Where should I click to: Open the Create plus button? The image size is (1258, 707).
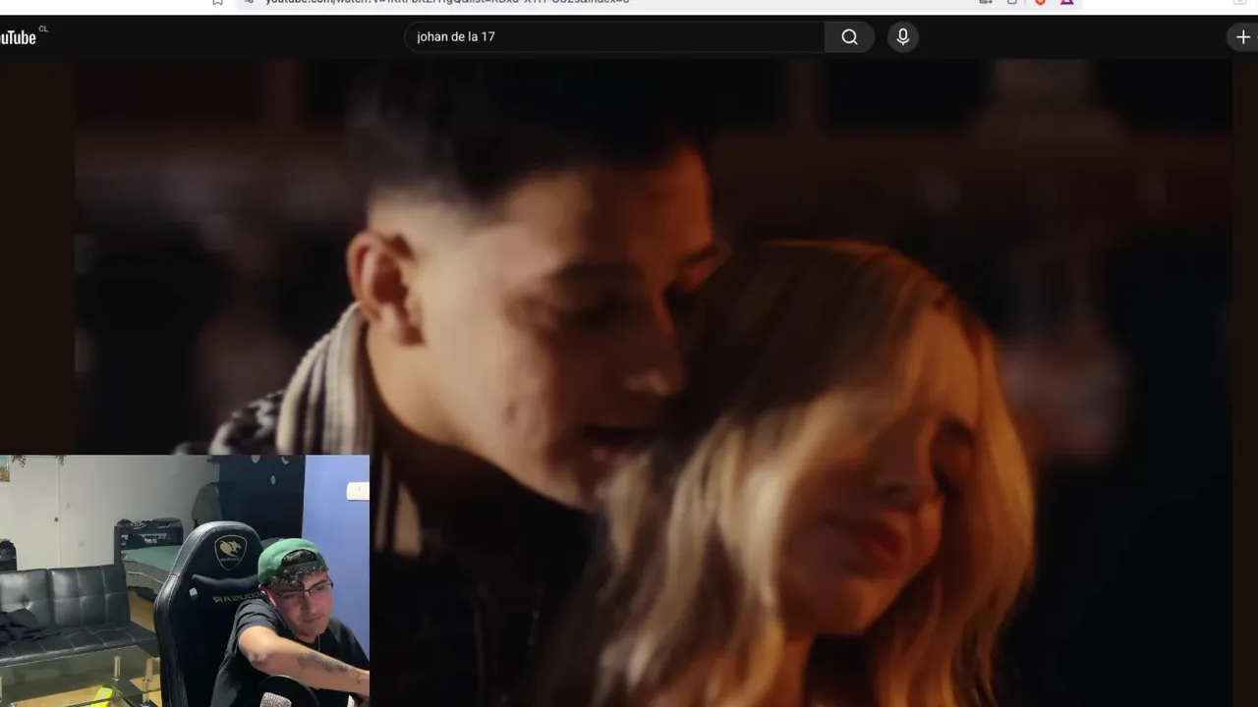[1242, 37]
